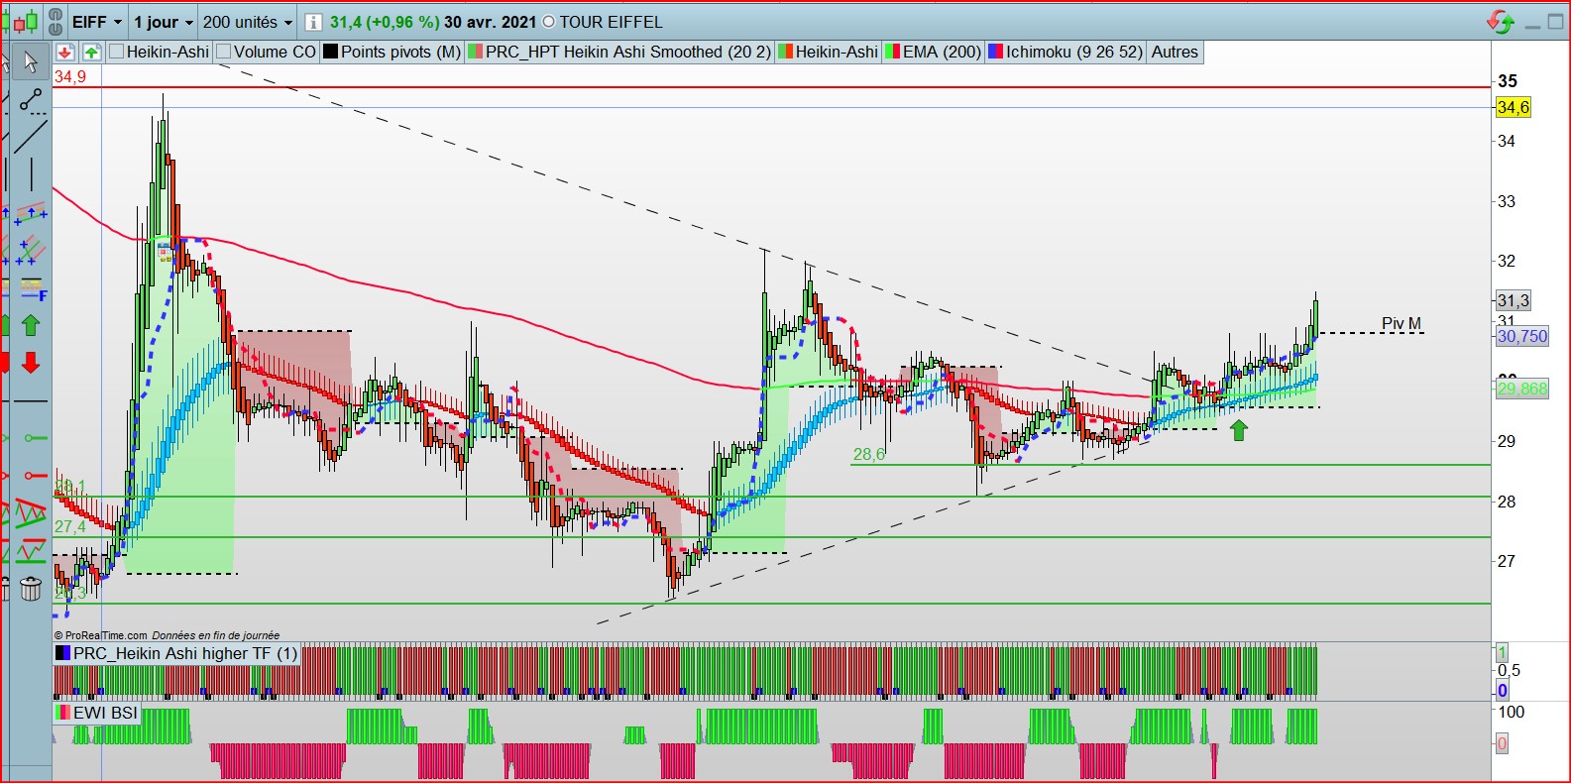Select the red down arrow drawing tool
Viewport: 1571px width, 783px height.
click(31, 363)
